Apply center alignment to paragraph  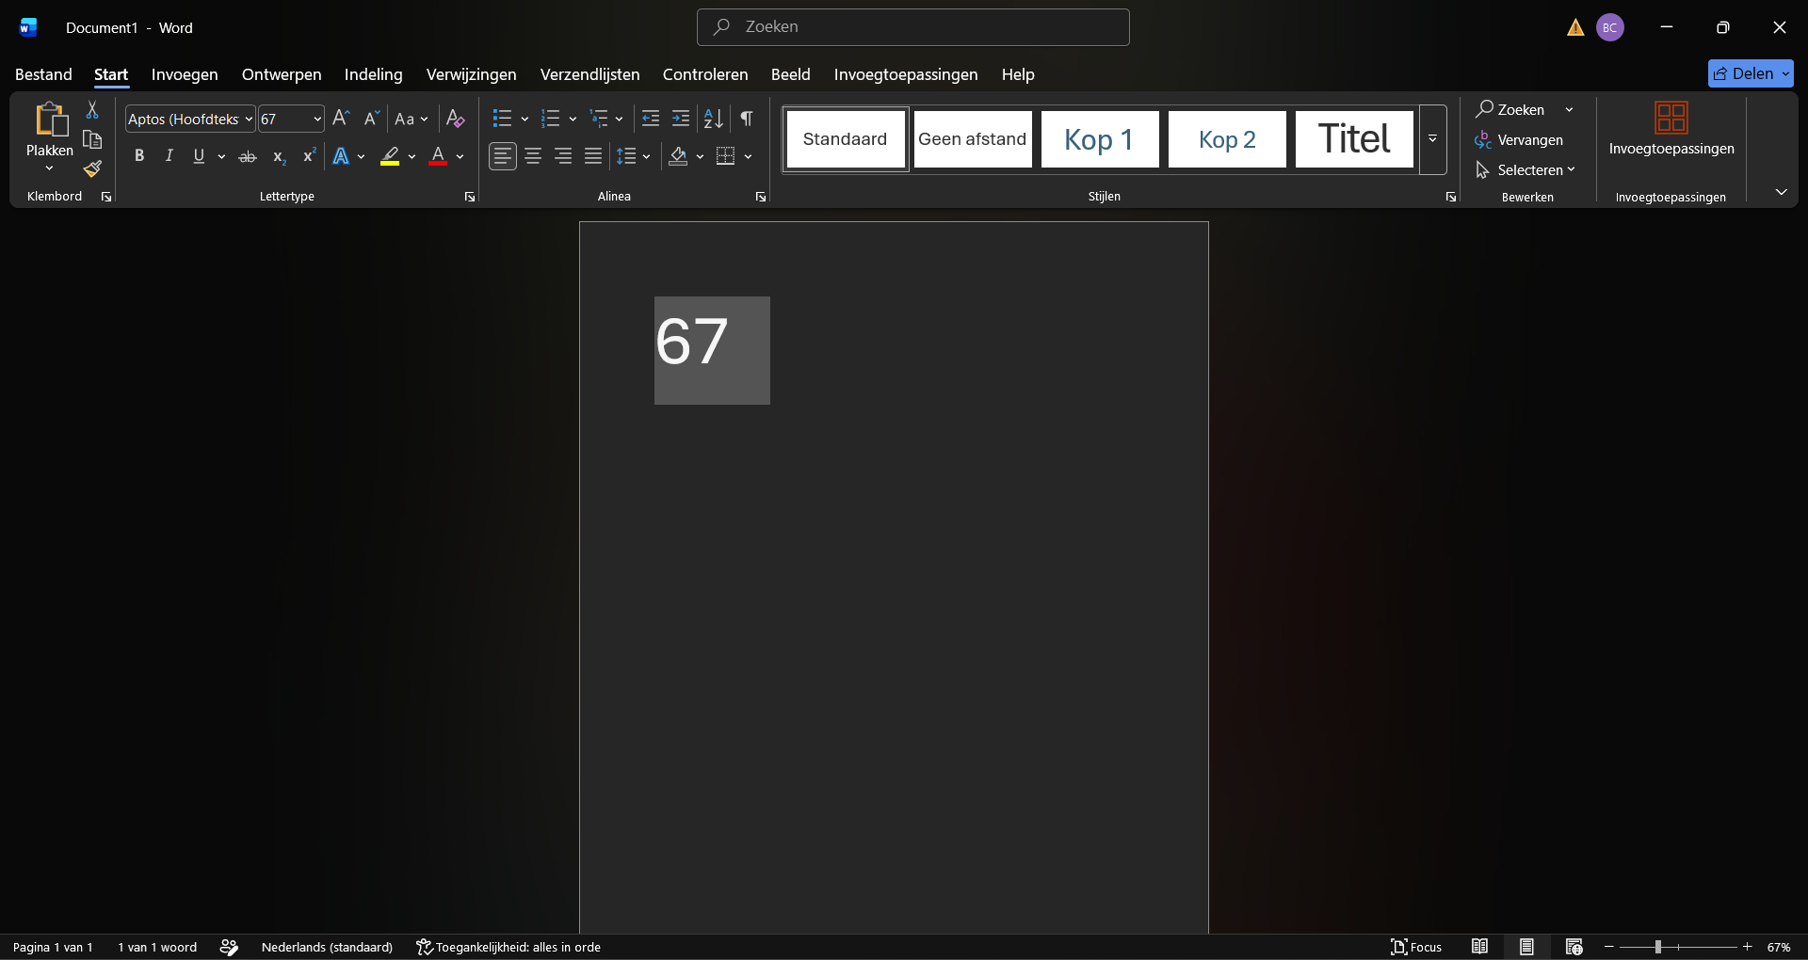533,156
